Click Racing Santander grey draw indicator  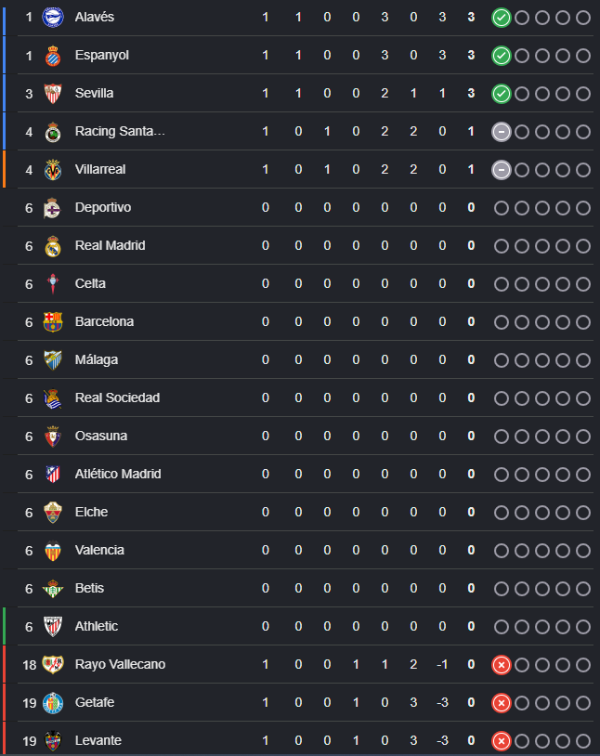502,132
